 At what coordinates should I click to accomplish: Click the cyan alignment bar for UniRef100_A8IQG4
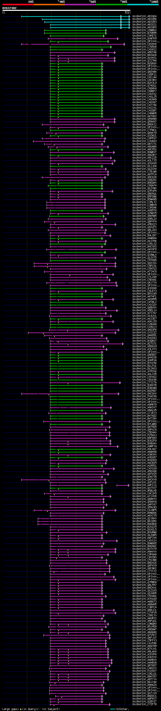click(76, 16)
